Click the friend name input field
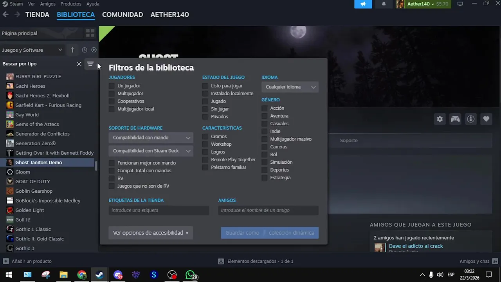 [269, 210]
